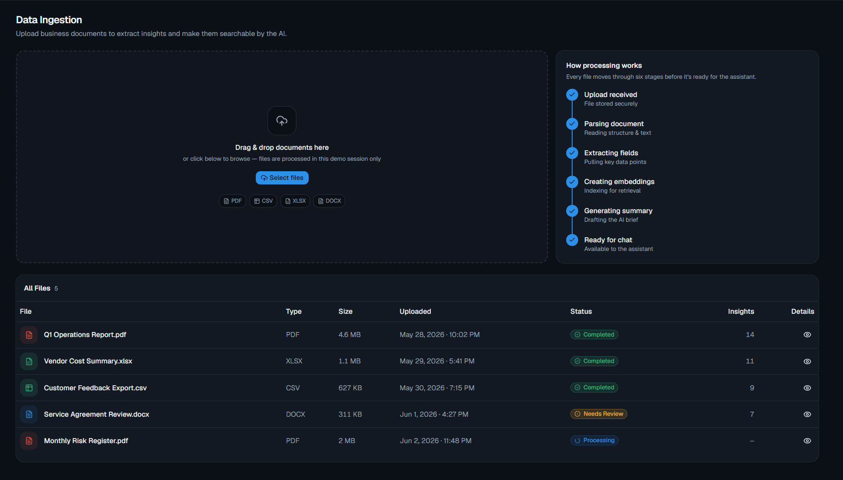The image size is (843, 480).
Task: Click the Generating summary step label
Action: [618, 211]
